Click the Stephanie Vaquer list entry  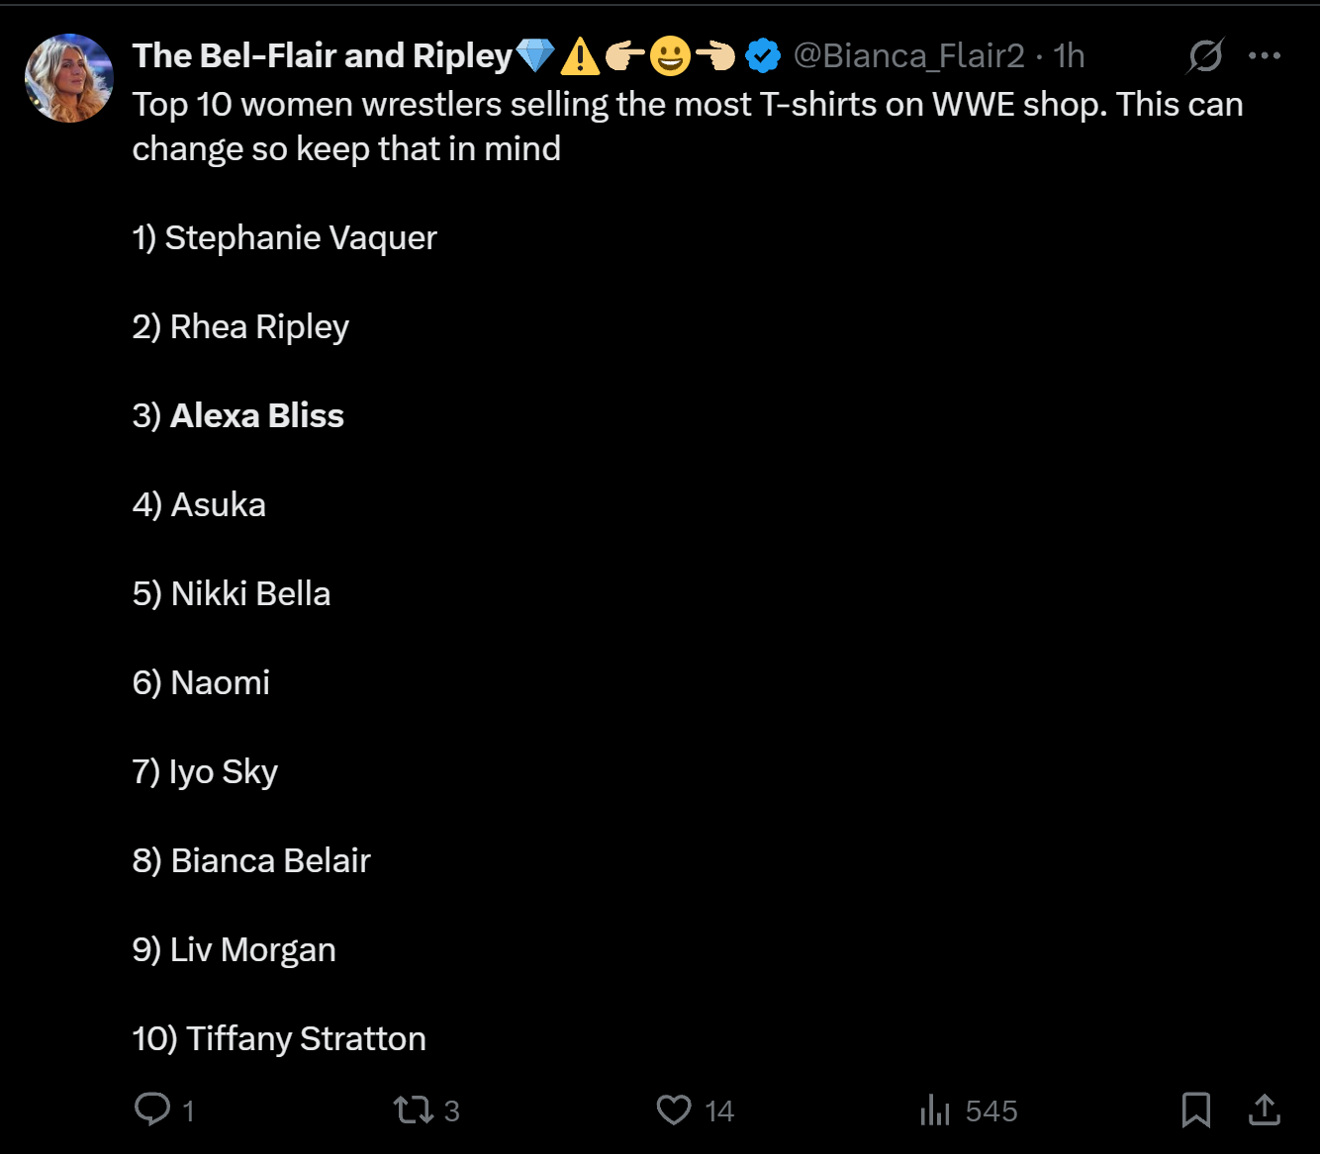[x=284, y=238]
